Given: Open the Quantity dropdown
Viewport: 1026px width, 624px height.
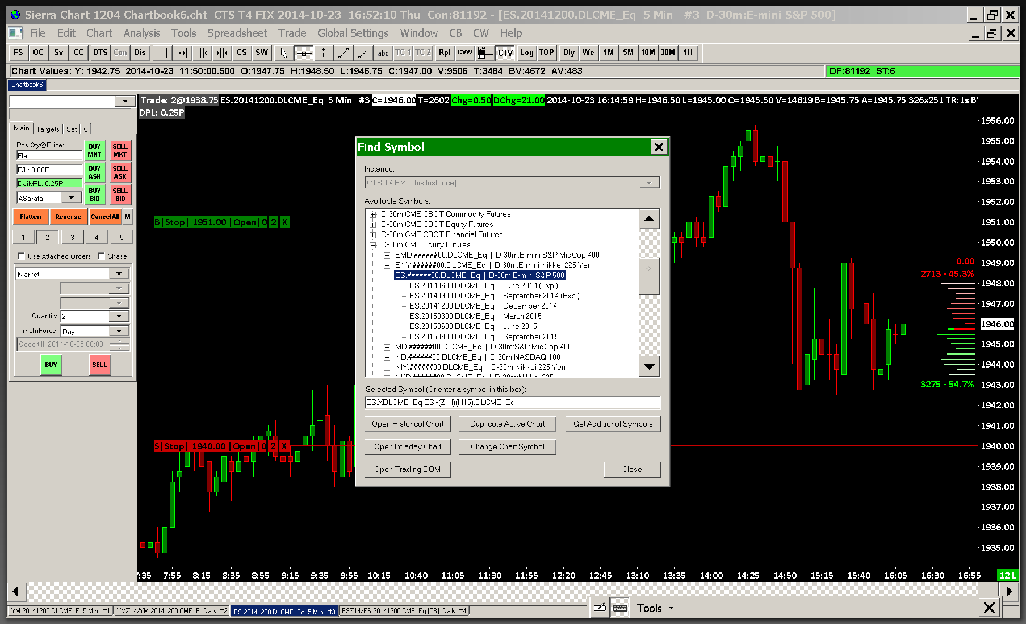Looking at the screenshot, I should click(x=119, y=316).
